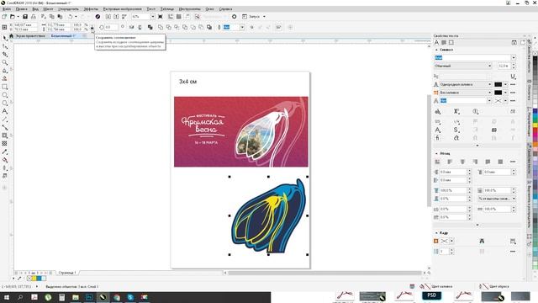Select the Freehand curve tool
Screen dimensions: 538x303
pyautogui.click(x=4, y=71)
